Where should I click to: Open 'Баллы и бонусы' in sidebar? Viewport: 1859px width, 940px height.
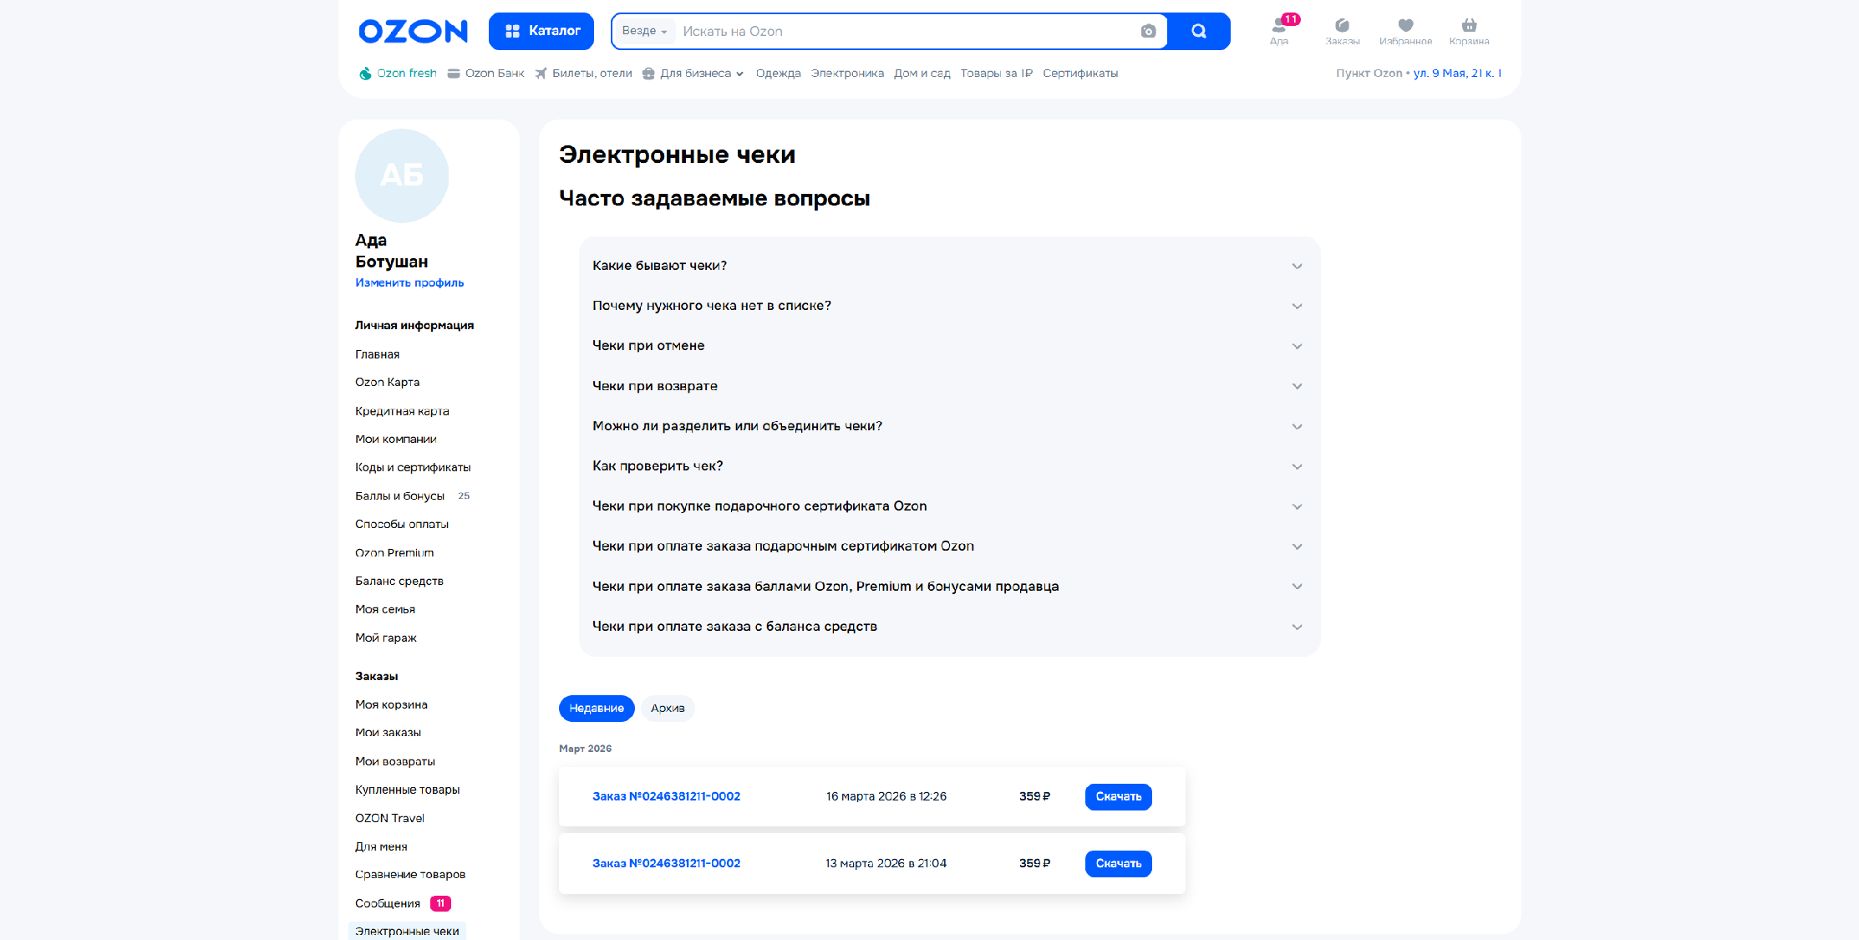[399, 496]
